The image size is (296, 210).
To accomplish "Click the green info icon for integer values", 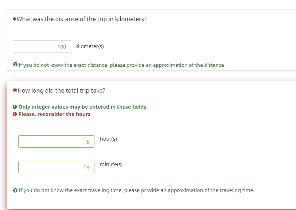I will (15, 107).
